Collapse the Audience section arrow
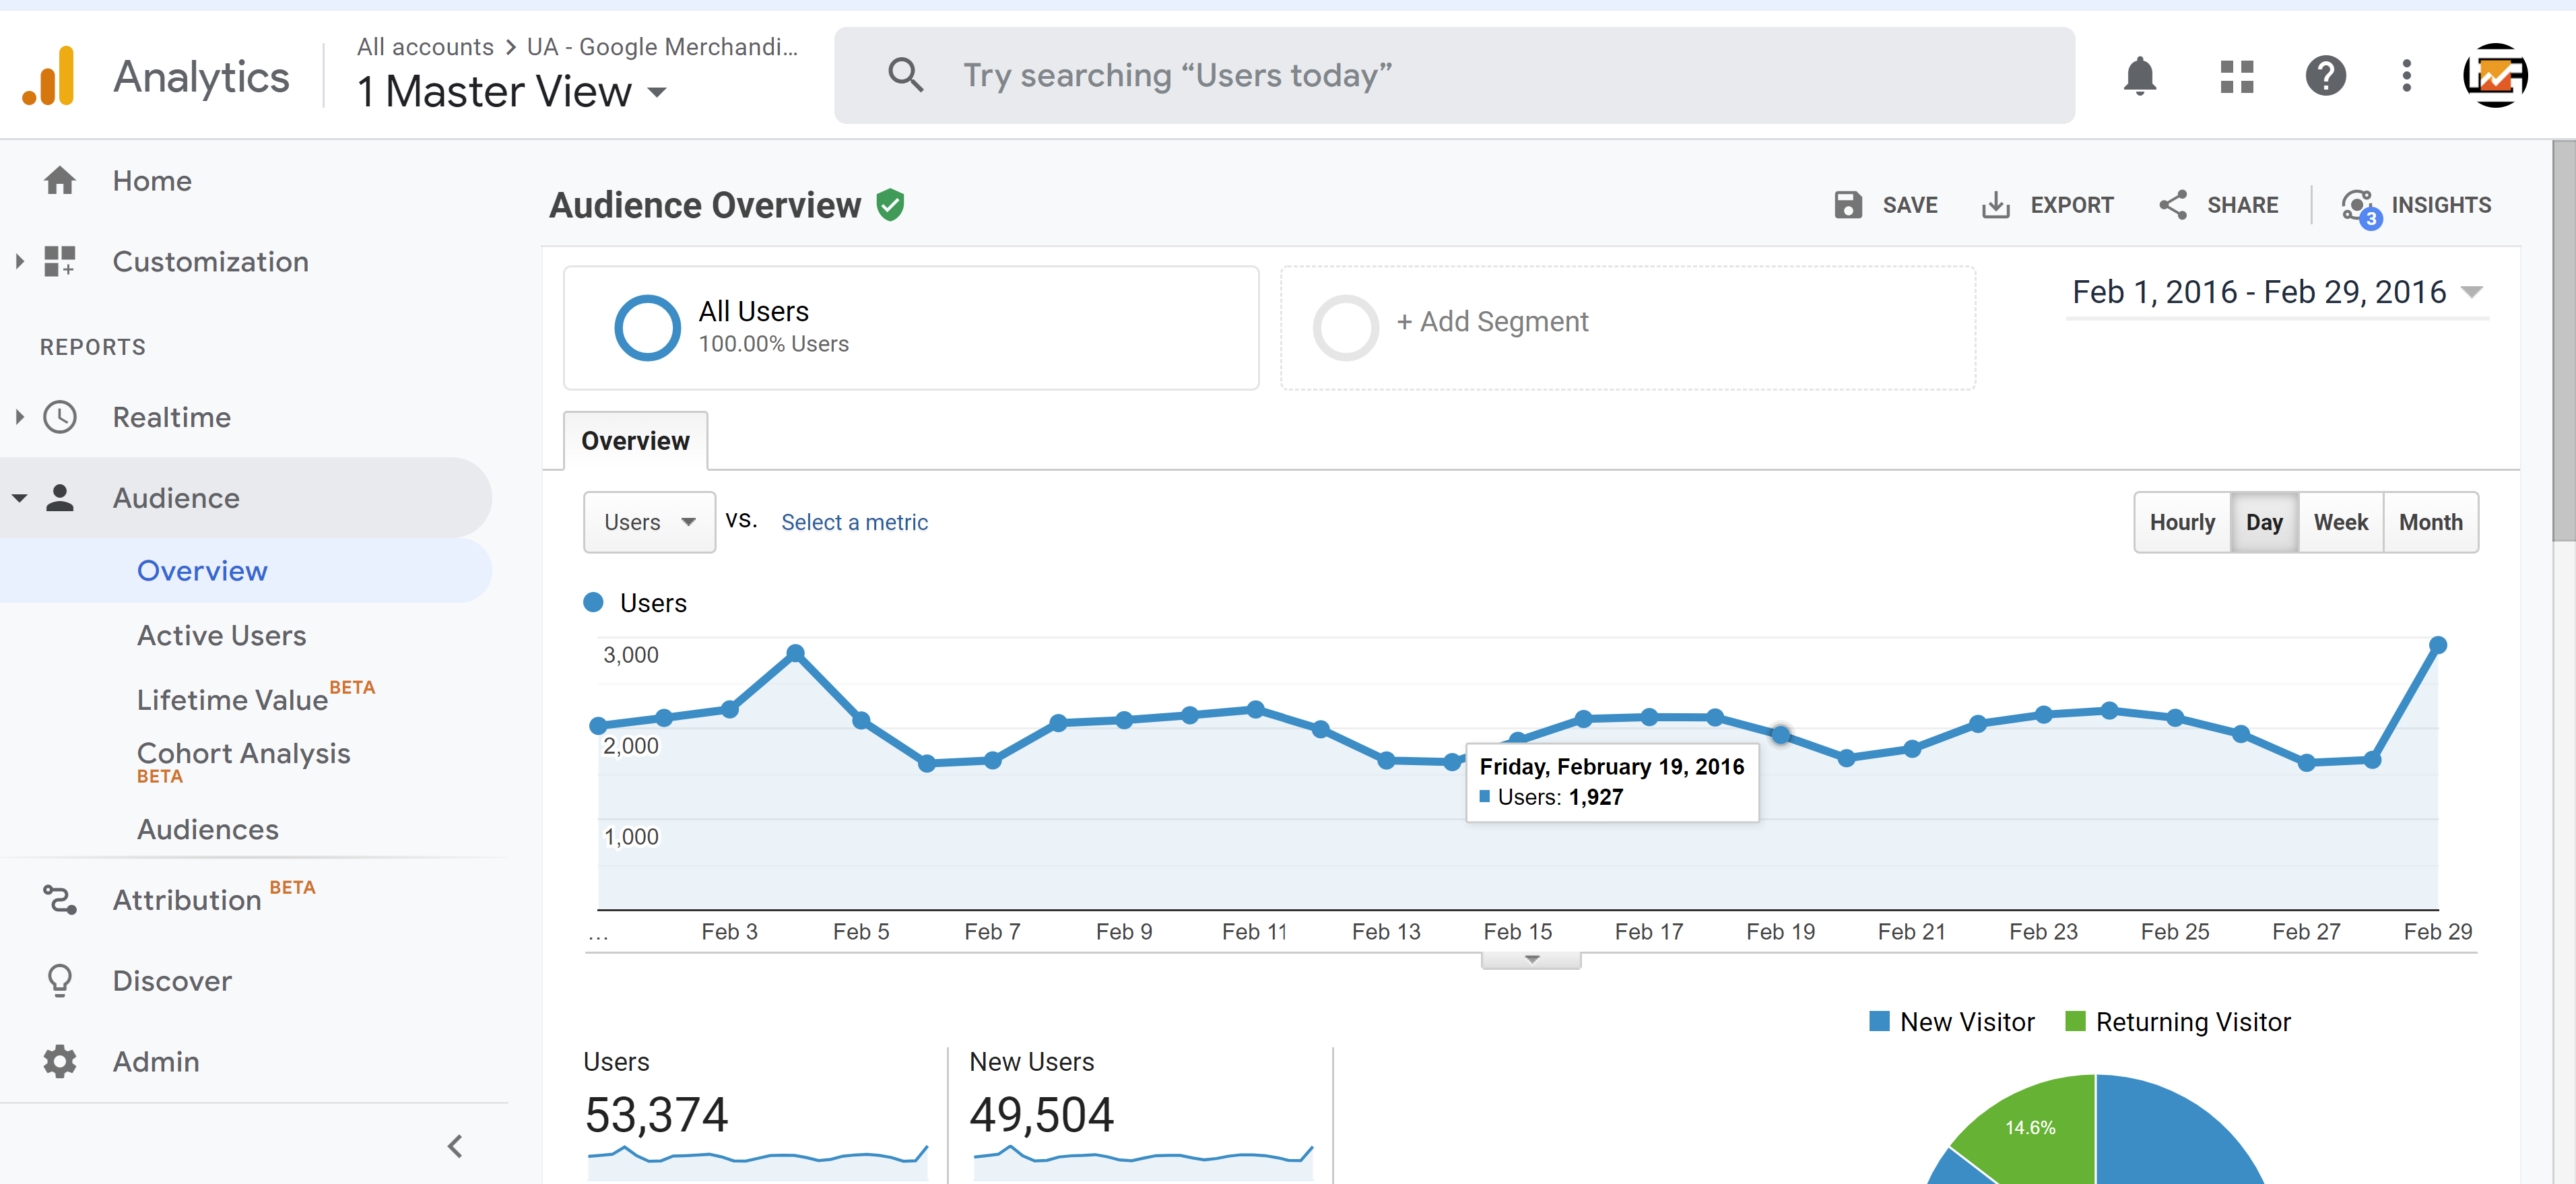Viewport: 2576px width, 1184px height. 19,497
